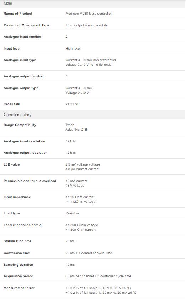Select the Analogue input resolution 12 bits value

[x=70, y=141]
